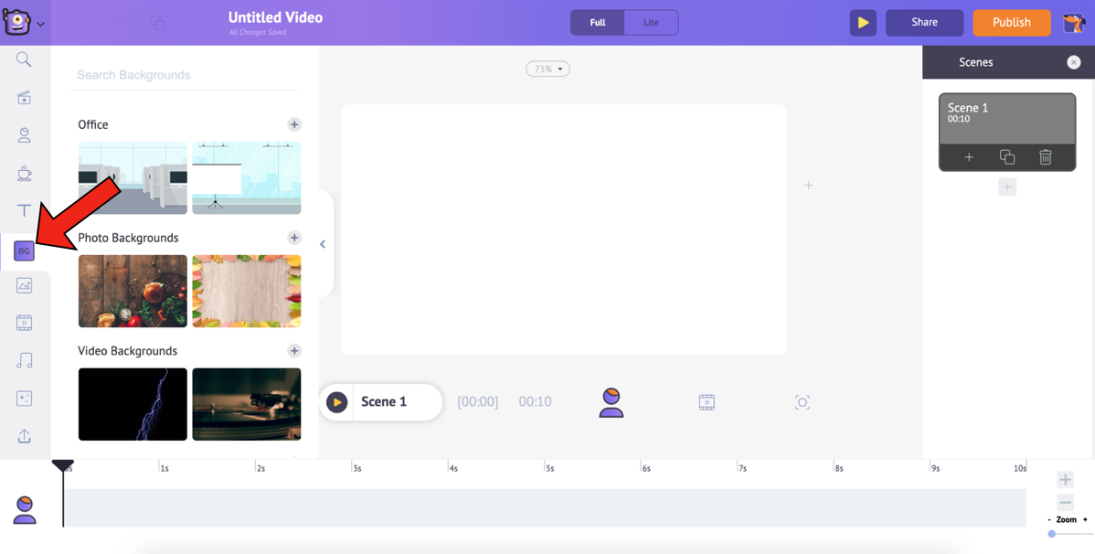Select the lightning video background

133,404
